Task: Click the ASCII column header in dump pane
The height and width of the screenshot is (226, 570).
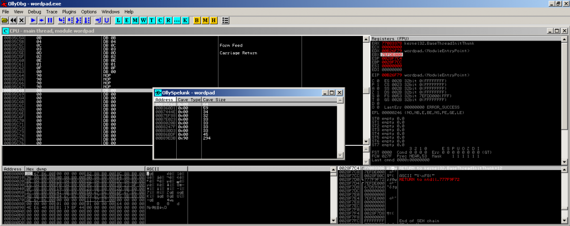Action: pos(166,169)
